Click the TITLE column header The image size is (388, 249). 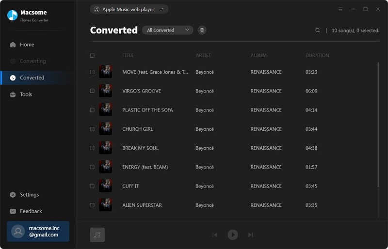tap(128, 55)
